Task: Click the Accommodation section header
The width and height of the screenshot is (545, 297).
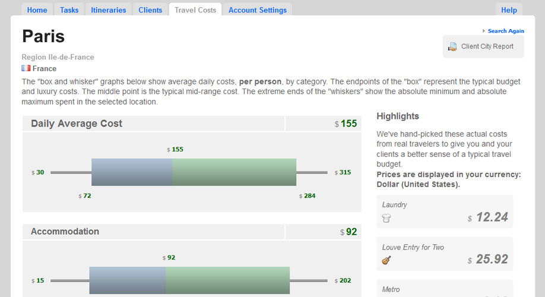Action: tap(65, 231)
